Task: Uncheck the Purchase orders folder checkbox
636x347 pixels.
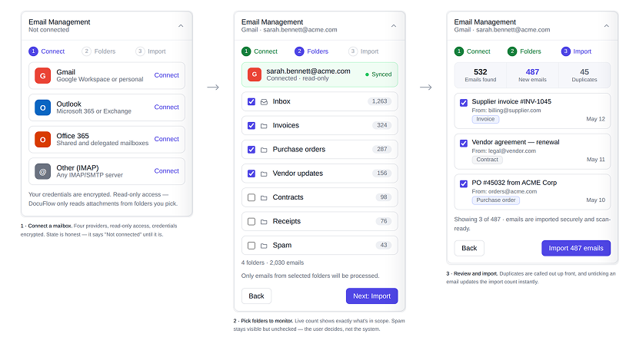Action: (x=251, y=150)
